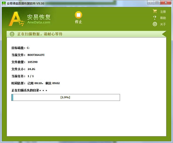This screenshot has height=143, width=173.
Task: Click the file size value 24.2G
Action: (x=31, y=69)
